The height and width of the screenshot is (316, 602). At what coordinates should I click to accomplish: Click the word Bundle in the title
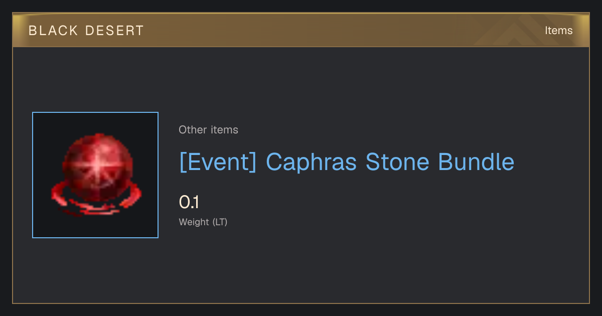[476, 162]
